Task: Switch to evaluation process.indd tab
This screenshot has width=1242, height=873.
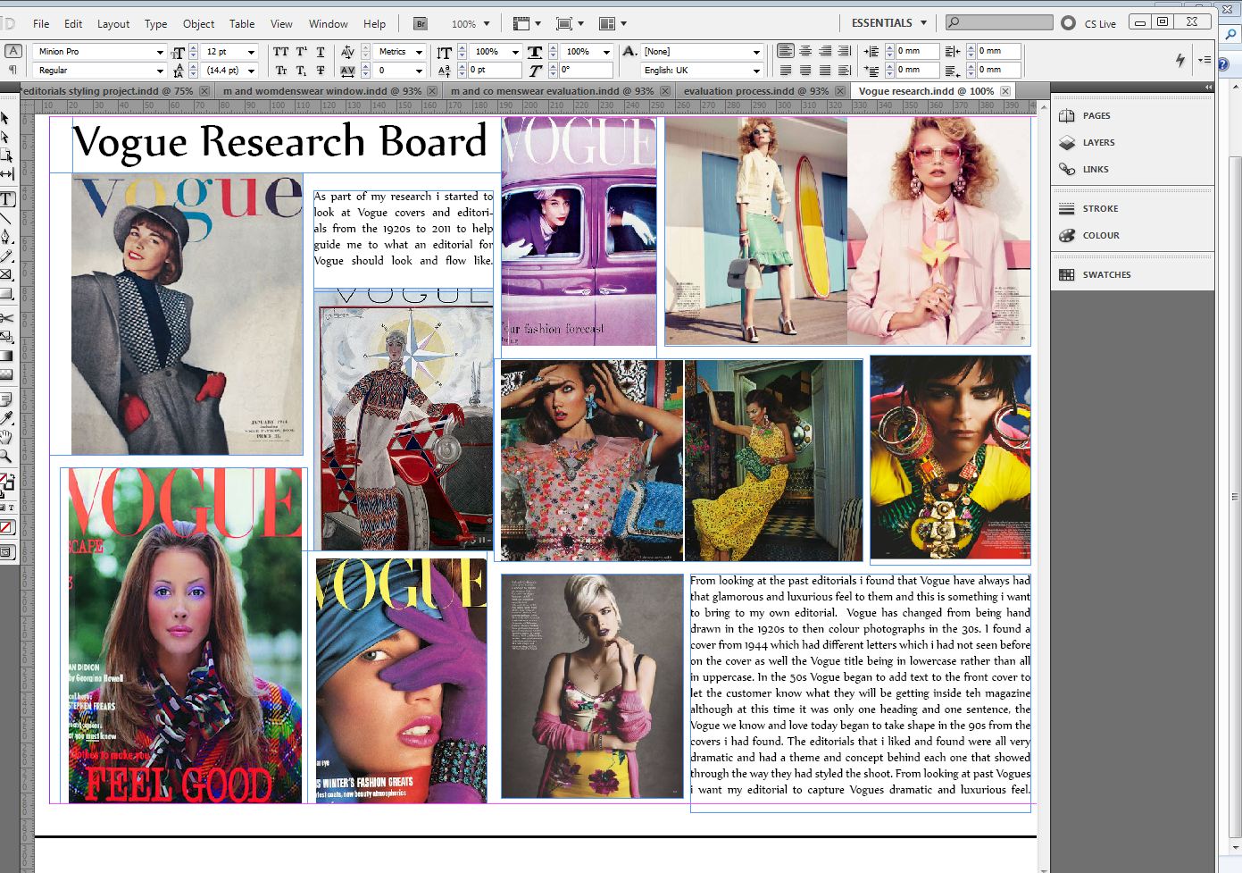Action: point(755,91)
